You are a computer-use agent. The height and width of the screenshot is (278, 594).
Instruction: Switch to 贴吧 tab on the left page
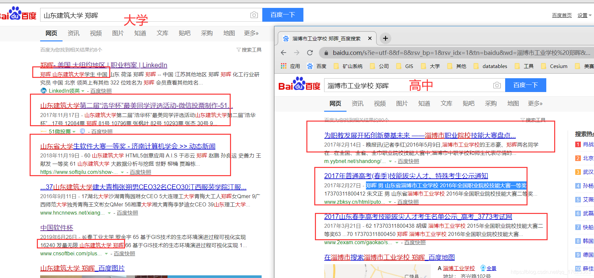point(185,33)
